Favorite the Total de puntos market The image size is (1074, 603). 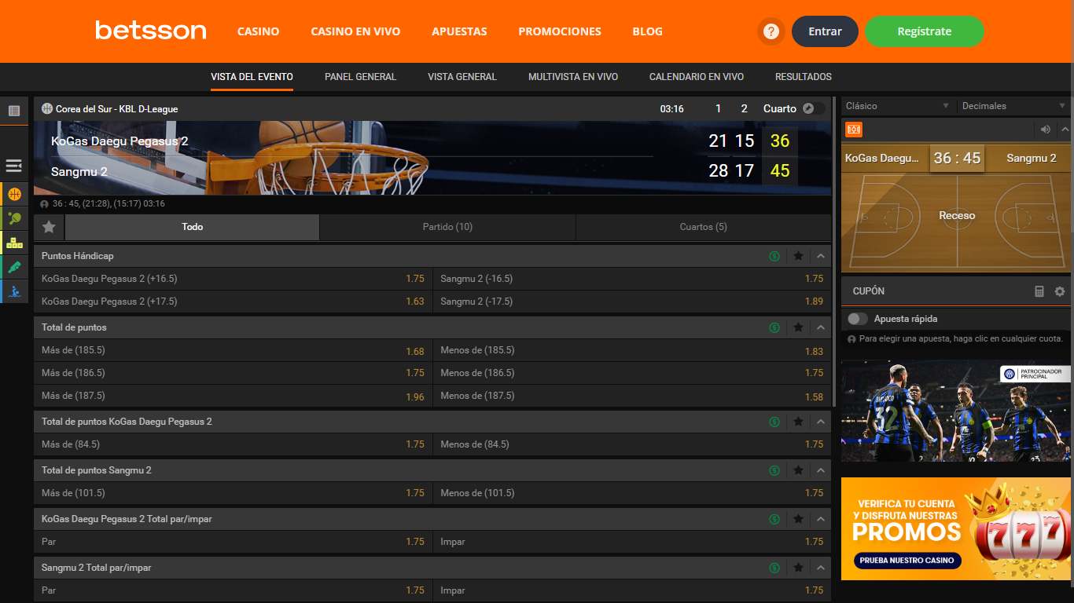tap(798, 327)
